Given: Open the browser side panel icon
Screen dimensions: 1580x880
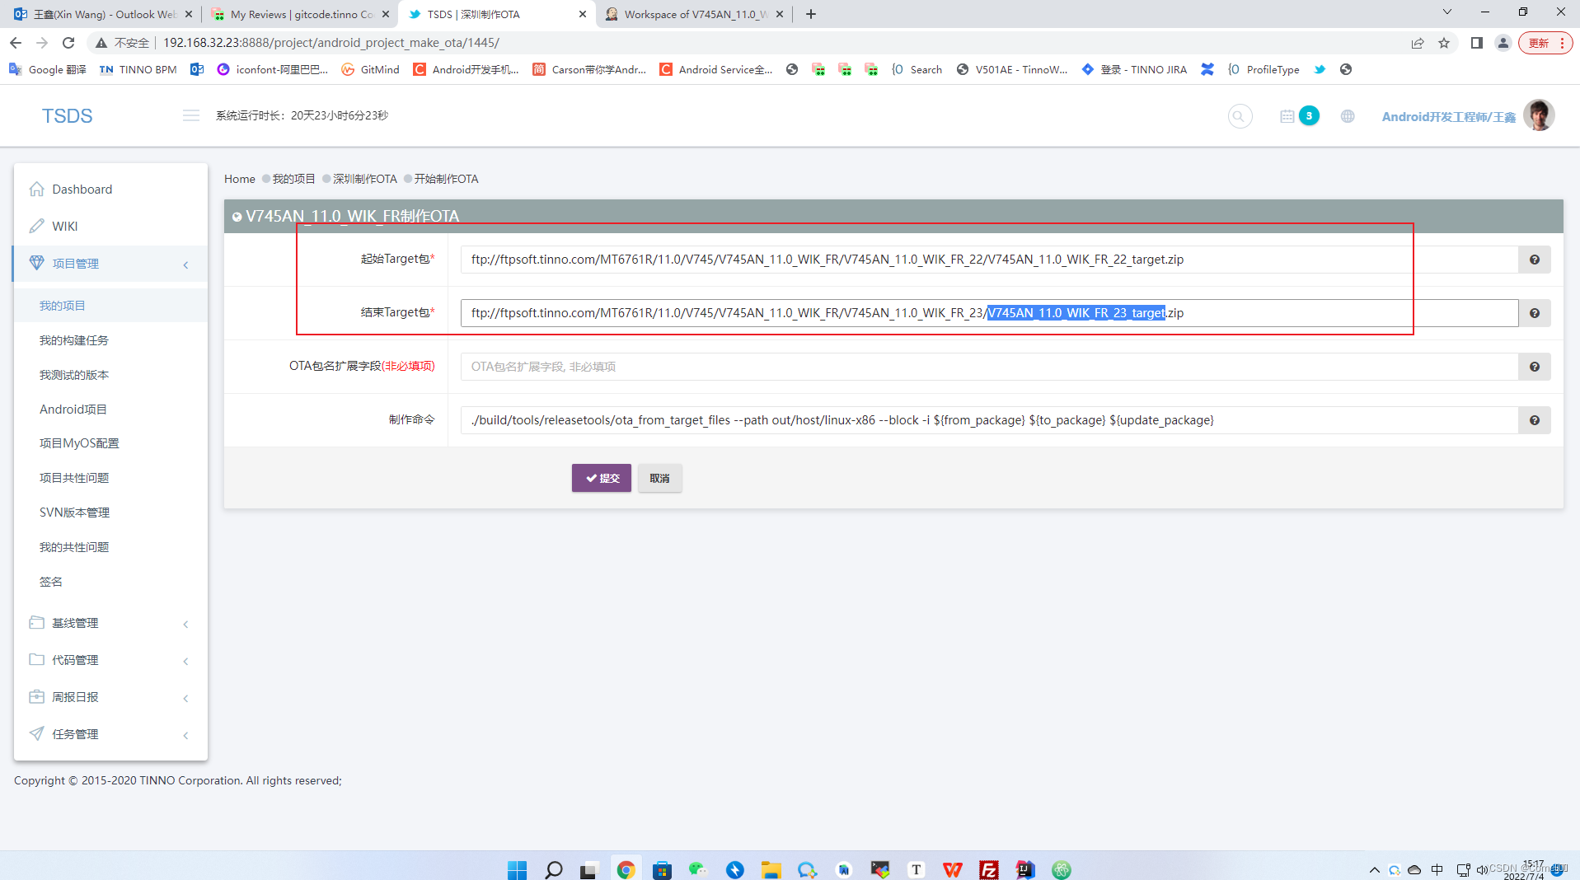Looking at the screenshot, I should [1477, 43].
